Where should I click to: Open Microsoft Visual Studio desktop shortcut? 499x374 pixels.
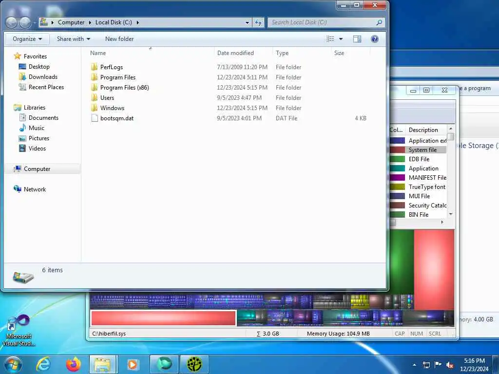point(19,331)
